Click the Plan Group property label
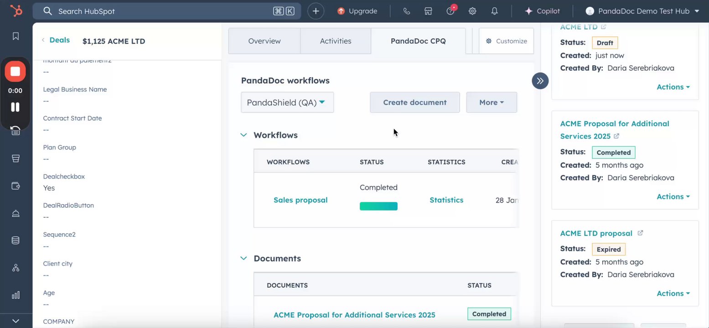 [60, 147]
